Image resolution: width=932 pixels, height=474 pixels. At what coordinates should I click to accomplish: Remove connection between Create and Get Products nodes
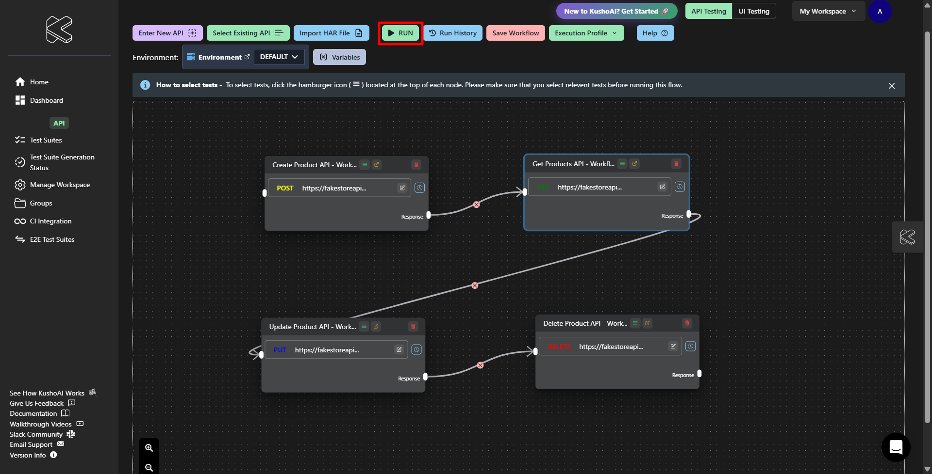pos(476,205)
